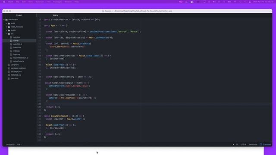
Task: Expand the node_modules folder arrow
Action: pos(6,27)
